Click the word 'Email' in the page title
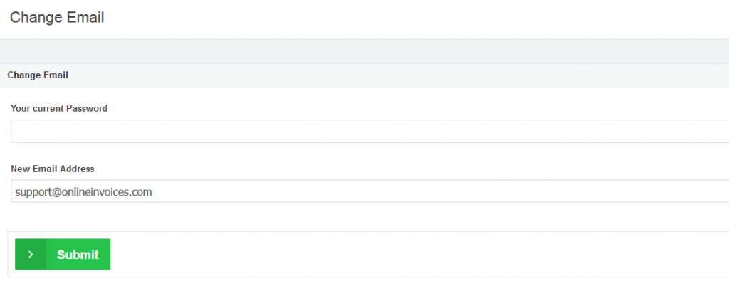This screenshot has height=291, width=729. click(x=88, y=18)
